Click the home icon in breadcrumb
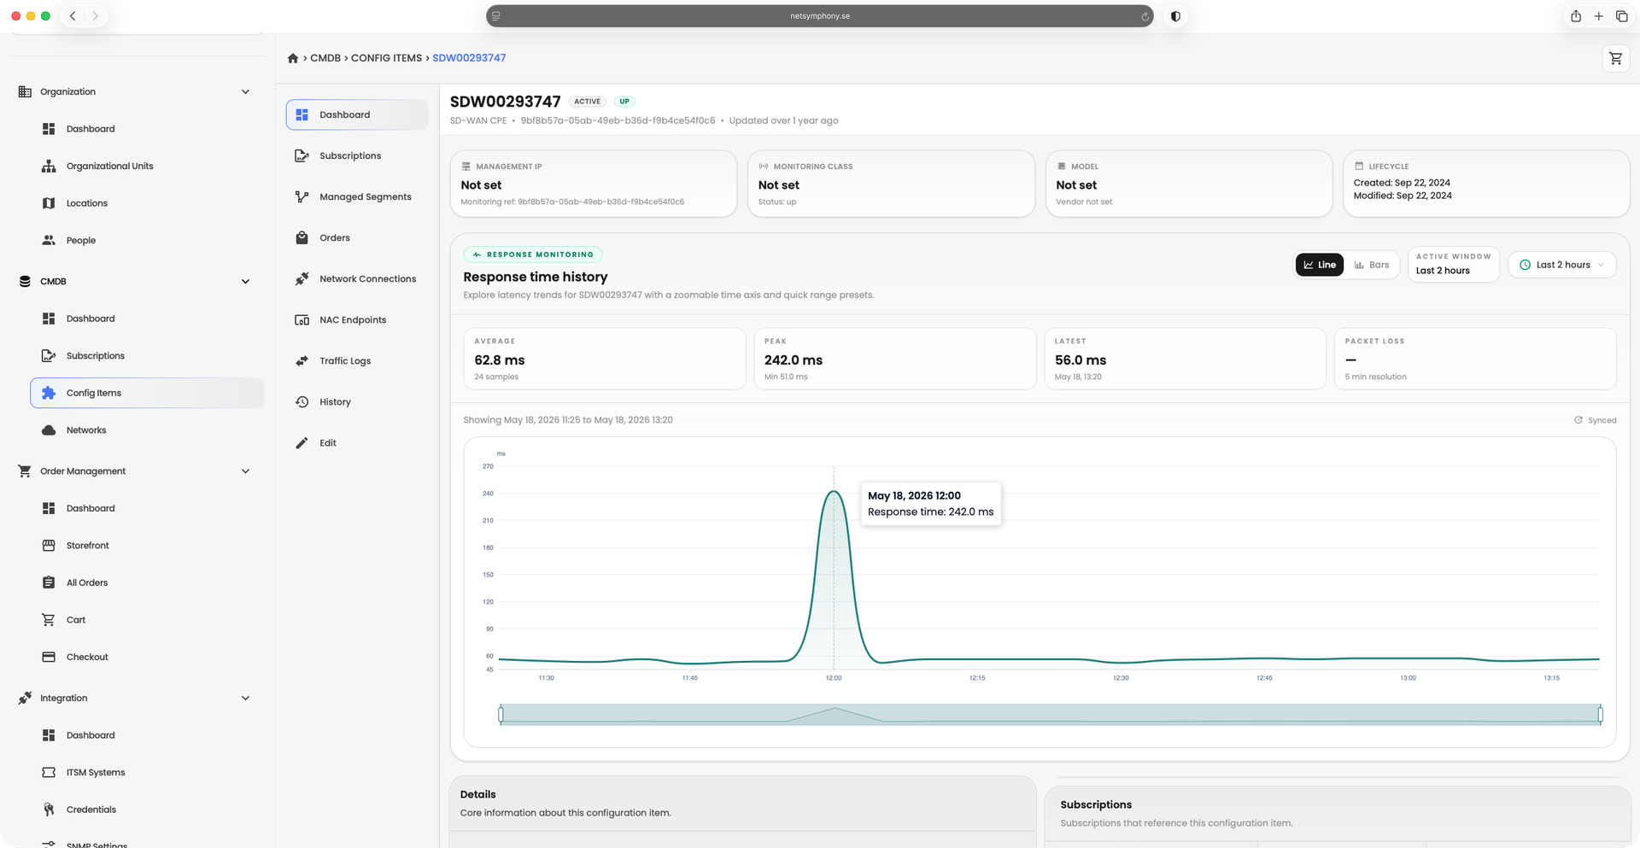This screenshot has height=848, width=1640. (293, 58)
